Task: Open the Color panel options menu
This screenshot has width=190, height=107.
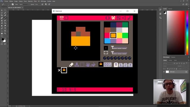Action: pos(189,9)
